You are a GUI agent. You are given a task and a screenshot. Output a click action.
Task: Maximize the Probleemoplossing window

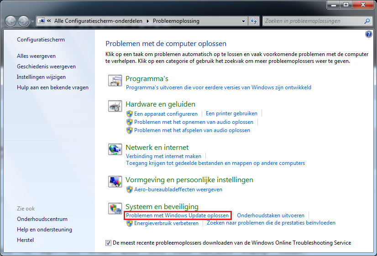coord(346,5)
